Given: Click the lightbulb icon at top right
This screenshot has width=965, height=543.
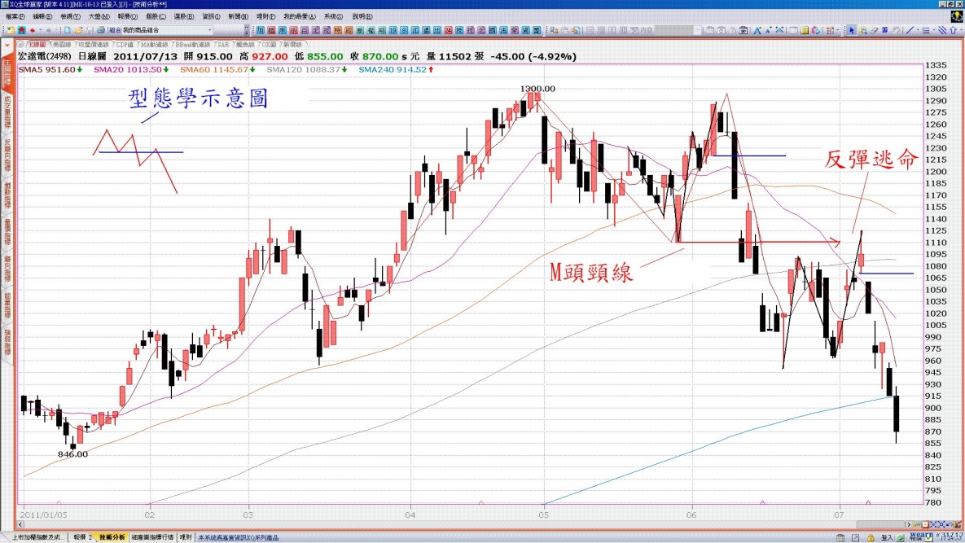Looking at the screenshot, I should tap(956, 16).
